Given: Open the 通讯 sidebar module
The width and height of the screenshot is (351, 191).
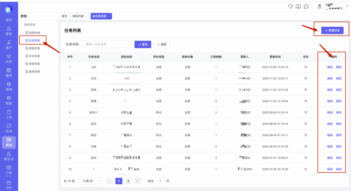Looking at the screenshot, I should click(x=9, y=73).
